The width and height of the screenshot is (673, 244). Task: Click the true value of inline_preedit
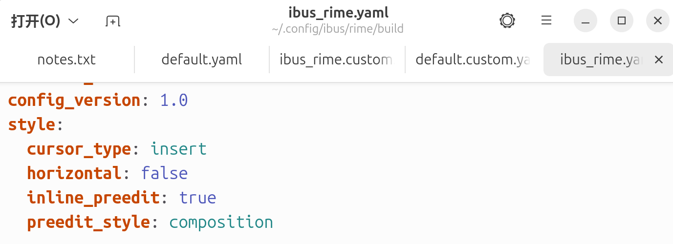point(197,198)
